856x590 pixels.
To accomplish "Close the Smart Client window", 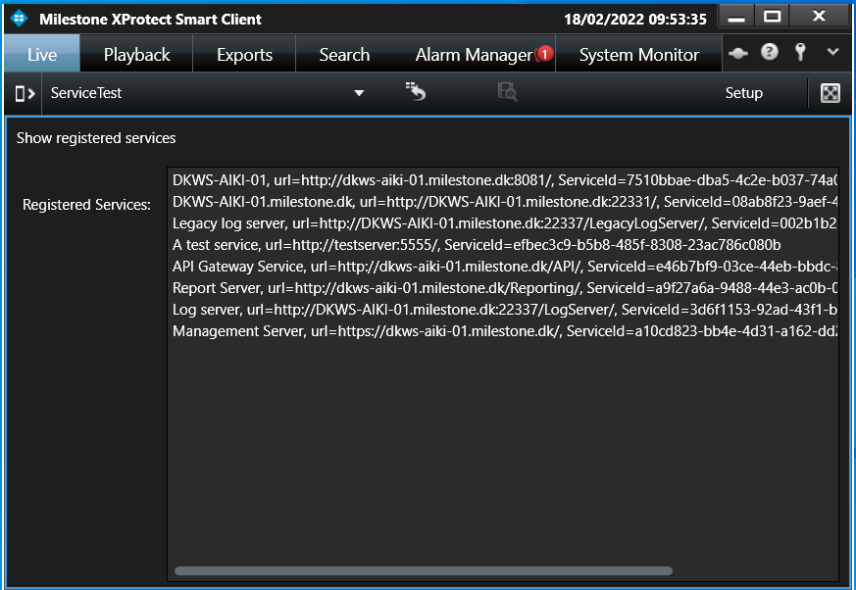I will click(819, 17).
